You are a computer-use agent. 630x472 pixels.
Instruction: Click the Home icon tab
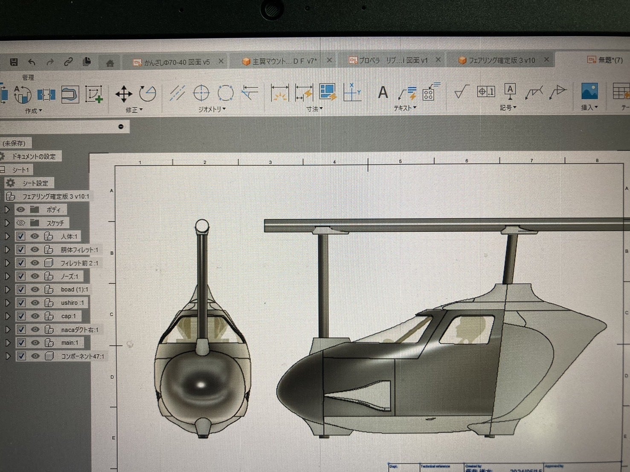110,63
